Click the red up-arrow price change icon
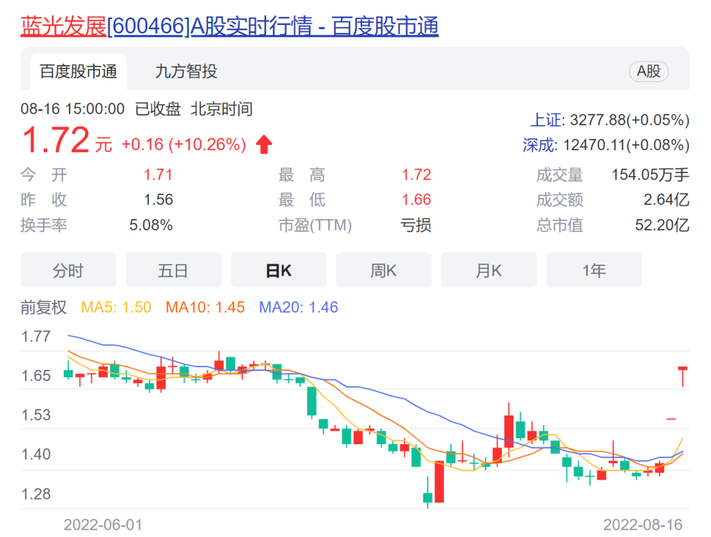The image size is (711, 537). pos(264,145)
